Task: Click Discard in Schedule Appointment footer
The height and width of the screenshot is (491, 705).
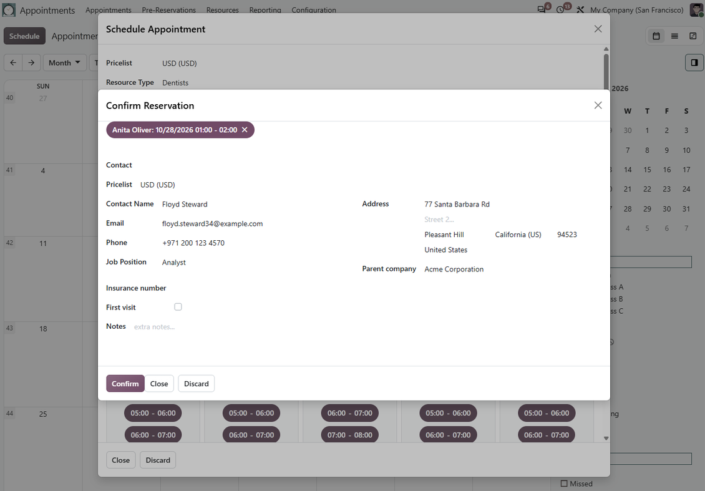Action: (x=158, y=460)
